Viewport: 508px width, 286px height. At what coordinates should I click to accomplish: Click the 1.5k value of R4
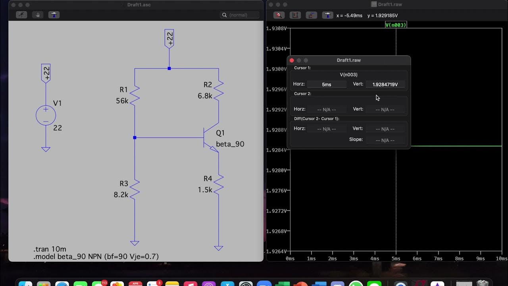click(x=205, y=190)
